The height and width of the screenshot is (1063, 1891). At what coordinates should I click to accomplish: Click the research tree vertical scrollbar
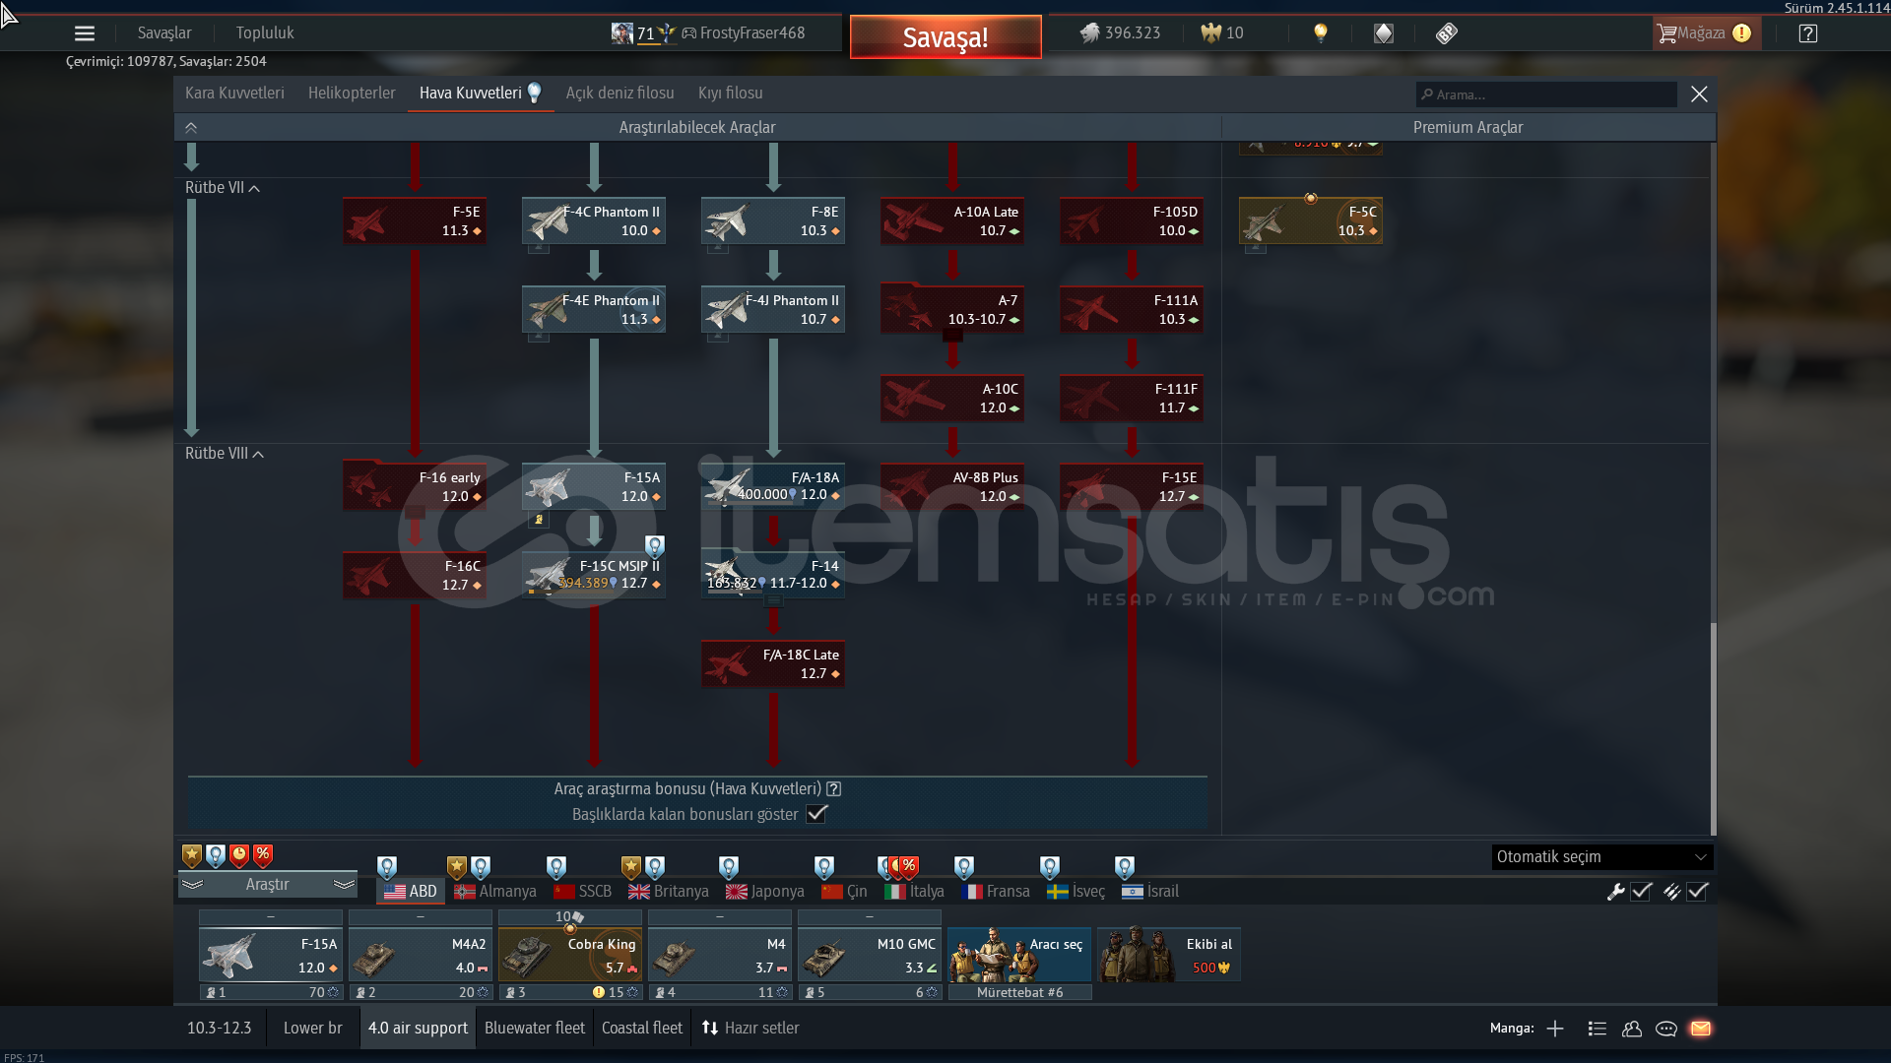[x=1713, y=728]
